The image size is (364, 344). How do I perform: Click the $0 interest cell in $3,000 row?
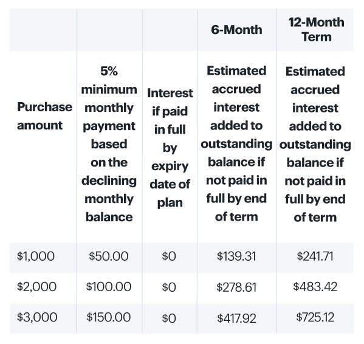(x=169, y=318)
